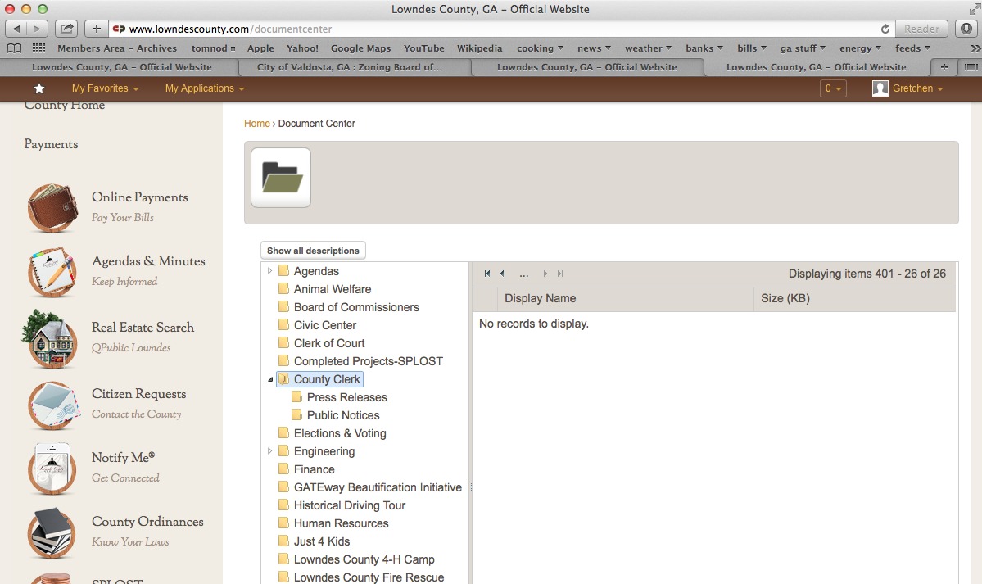The height and width of the screenshot is (584, 982).
Task: Click the Notify Me phone icon
Action: [x=52, y=469]
